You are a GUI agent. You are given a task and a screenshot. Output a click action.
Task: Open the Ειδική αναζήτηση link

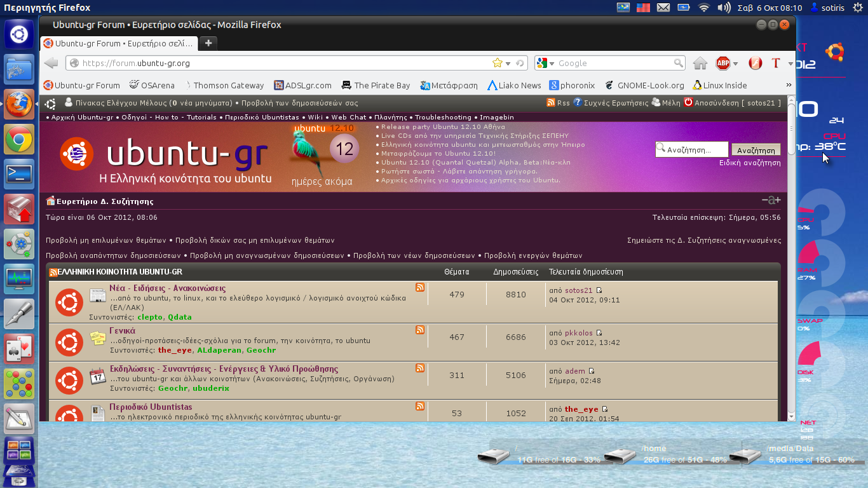click(x=750, y=163)
